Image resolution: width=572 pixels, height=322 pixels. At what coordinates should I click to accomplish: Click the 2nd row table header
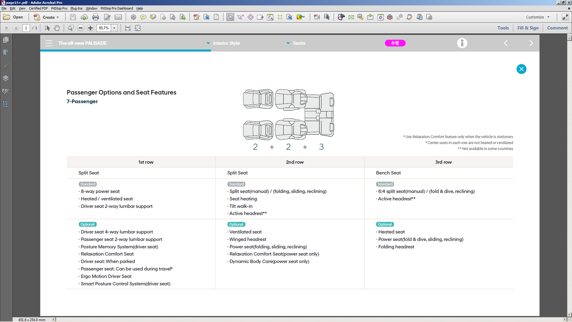tap(295, 162)
